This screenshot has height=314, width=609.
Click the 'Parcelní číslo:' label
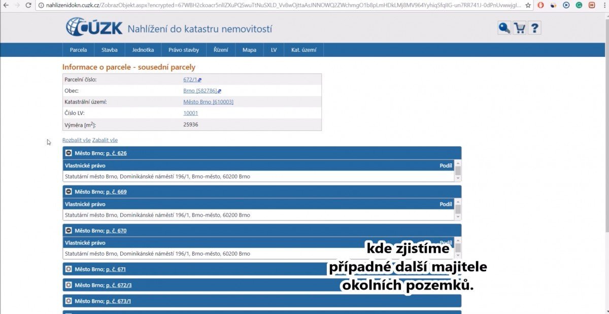(80, 80)
